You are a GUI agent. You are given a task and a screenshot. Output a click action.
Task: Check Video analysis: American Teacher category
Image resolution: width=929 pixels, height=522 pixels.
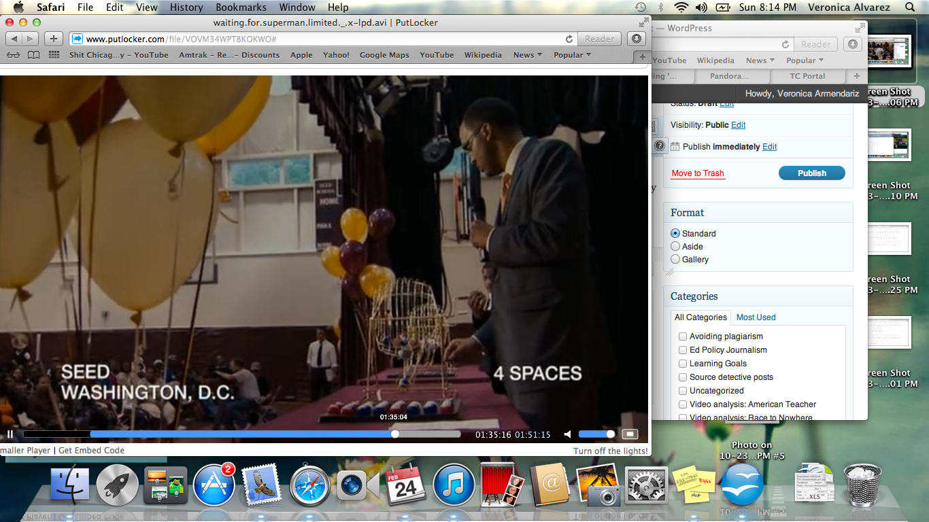tap(683, 404)
